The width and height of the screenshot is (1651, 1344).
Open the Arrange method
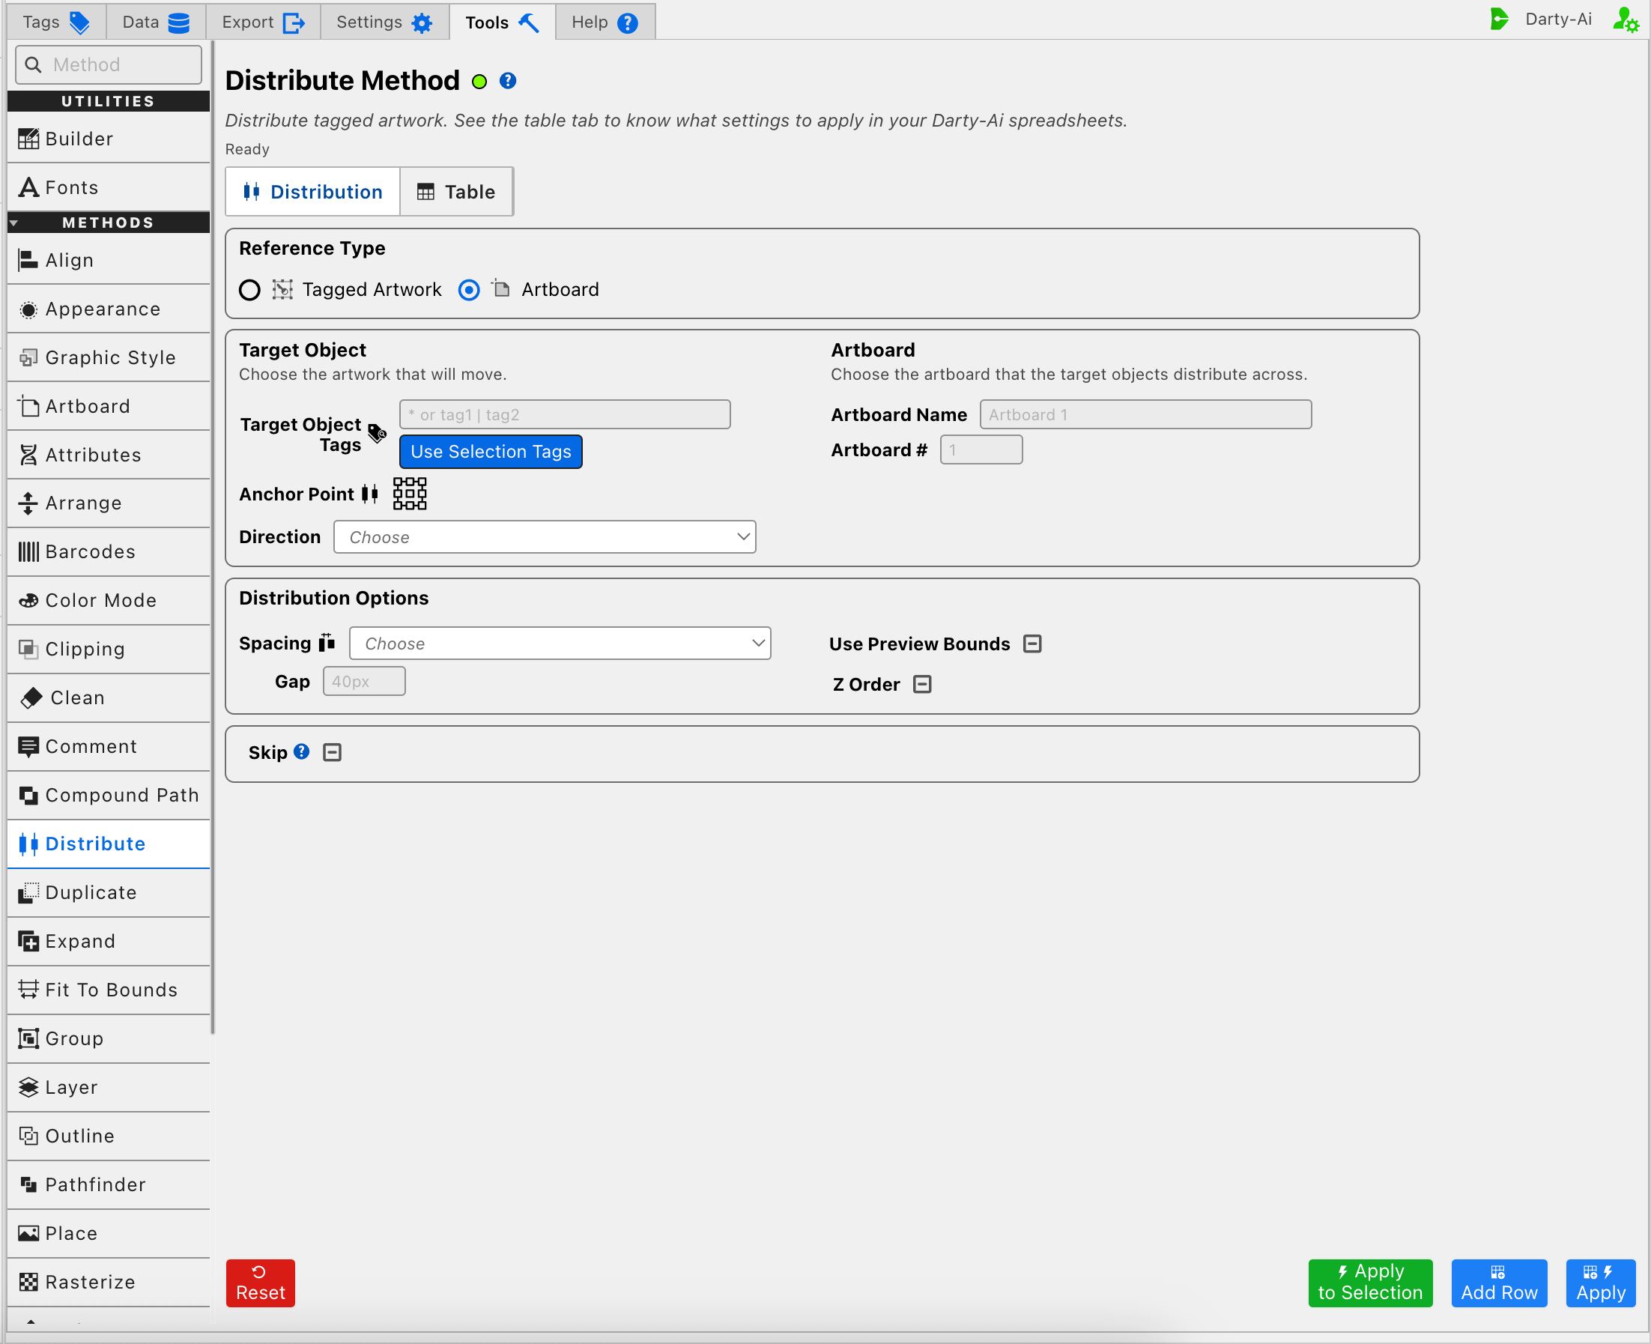109,503
